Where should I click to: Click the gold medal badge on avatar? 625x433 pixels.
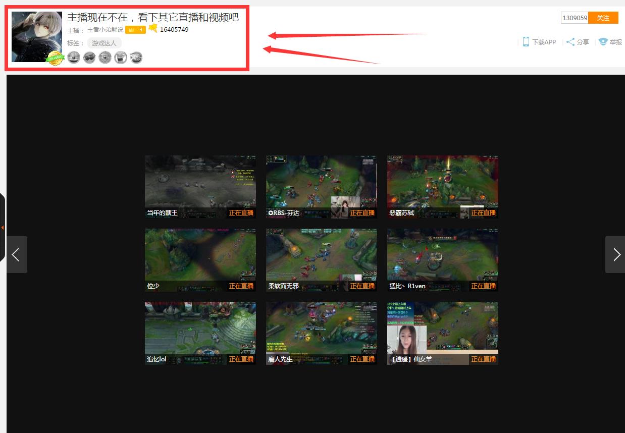(55, 59)
